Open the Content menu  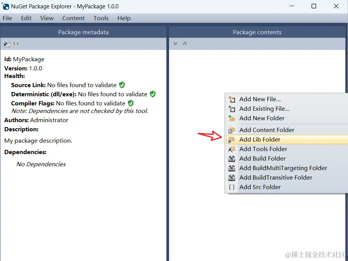click(x=73, y=18)
